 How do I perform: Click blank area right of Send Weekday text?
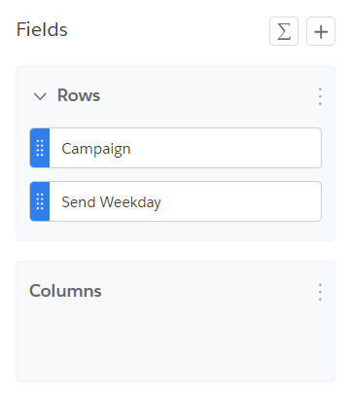coord(240,201)
